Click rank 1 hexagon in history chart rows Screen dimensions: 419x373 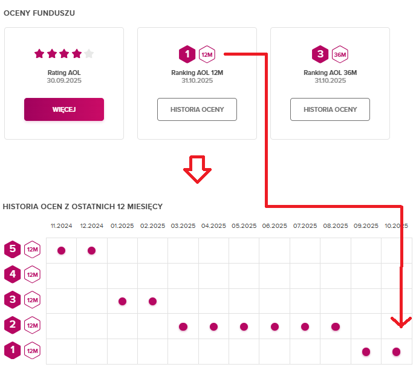pos(13,350)
